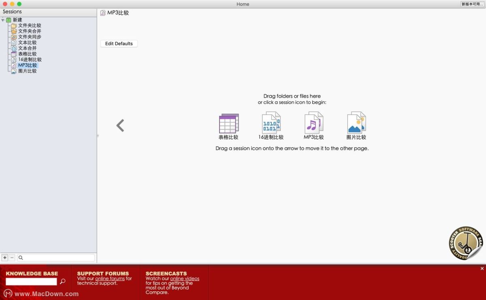Select 文件夹同步 in the sessions list
486x300 pixels.
click(x=27, y=36)
